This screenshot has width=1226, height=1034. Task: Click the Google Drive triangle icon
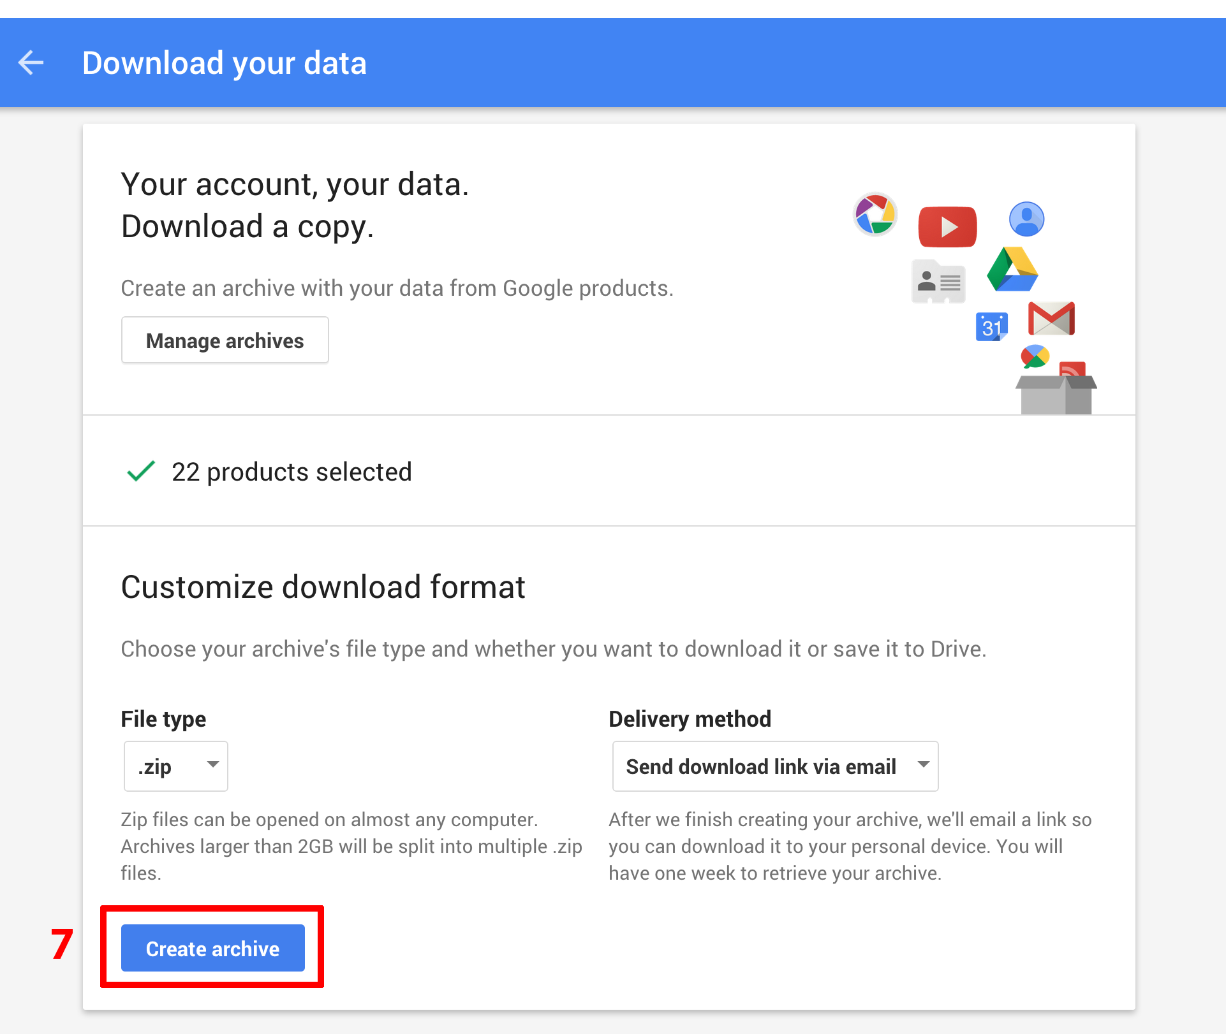pos(1012,269)
